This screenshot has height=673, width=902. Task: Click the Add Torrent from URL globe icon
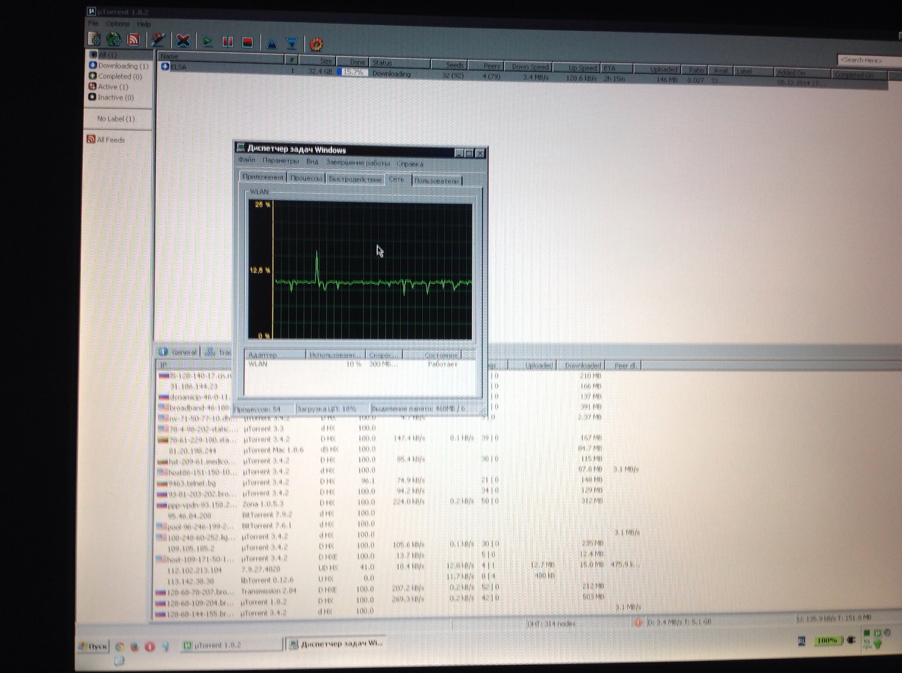[114, 39]
